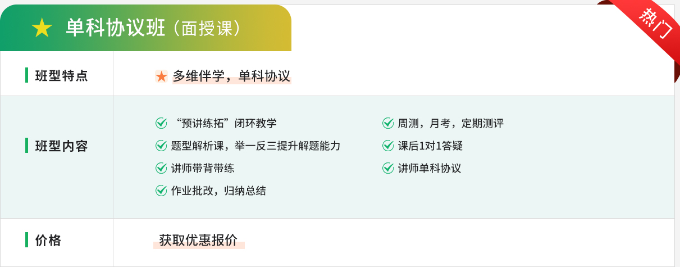The width and height of the screenshot is (680, 267).
Task: Click the checkmark icon beside 题型解析课
Action: 161,146
